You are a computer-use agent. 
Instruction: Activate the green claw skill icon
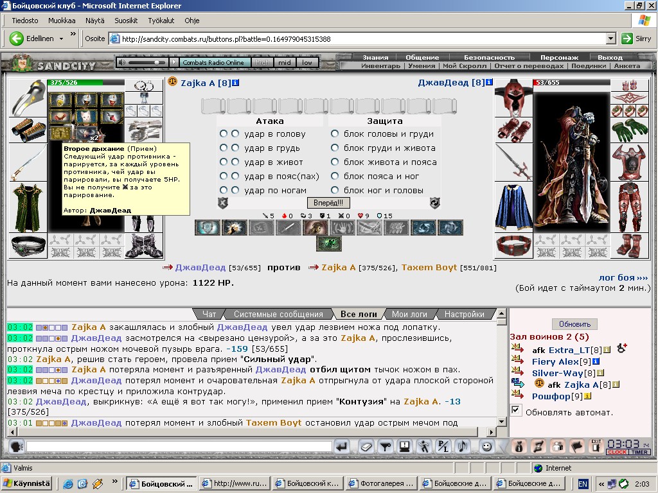pos(329,244)
